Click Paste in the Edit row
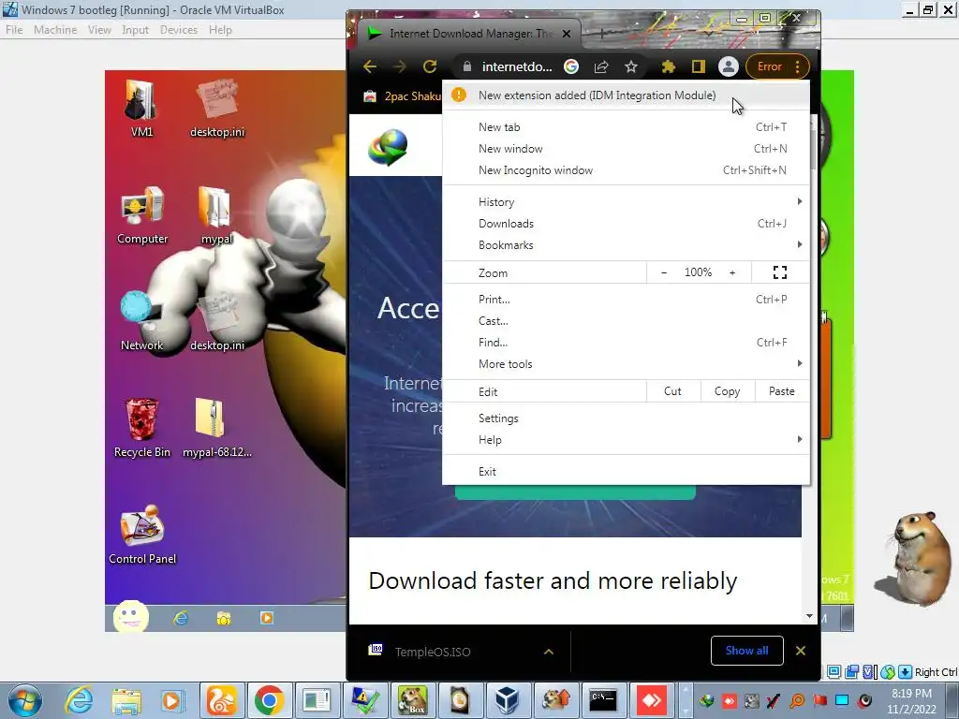This screenshot has width=959, height=719. pos(782,391)
